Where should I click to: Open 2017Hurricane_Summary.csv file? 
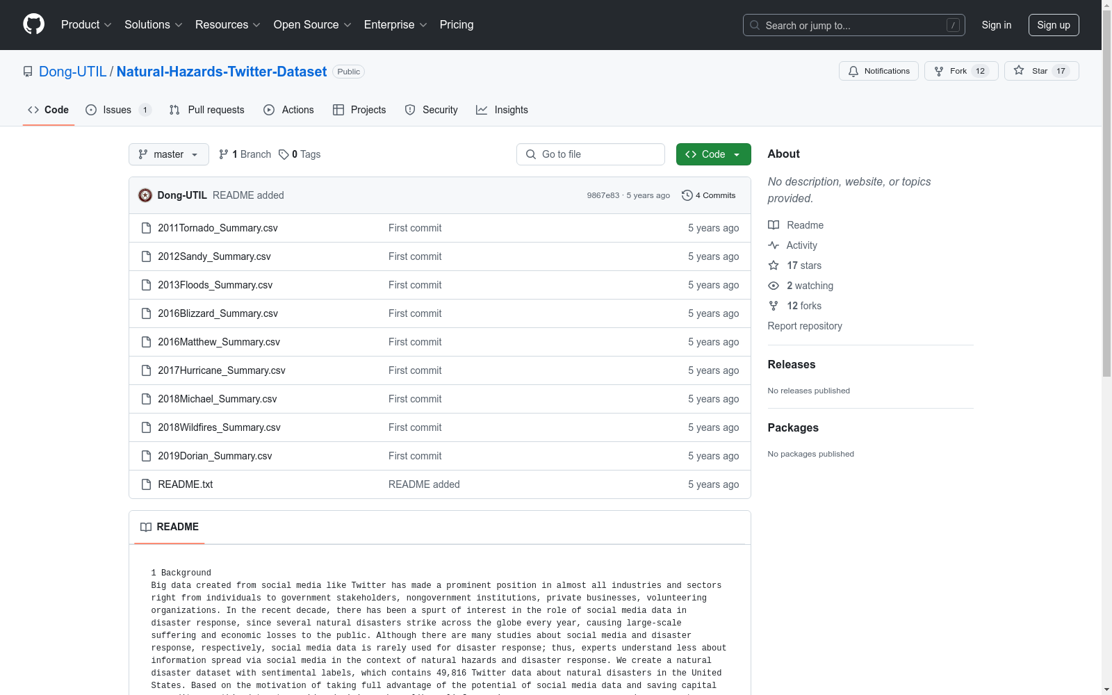coord(222,370)
